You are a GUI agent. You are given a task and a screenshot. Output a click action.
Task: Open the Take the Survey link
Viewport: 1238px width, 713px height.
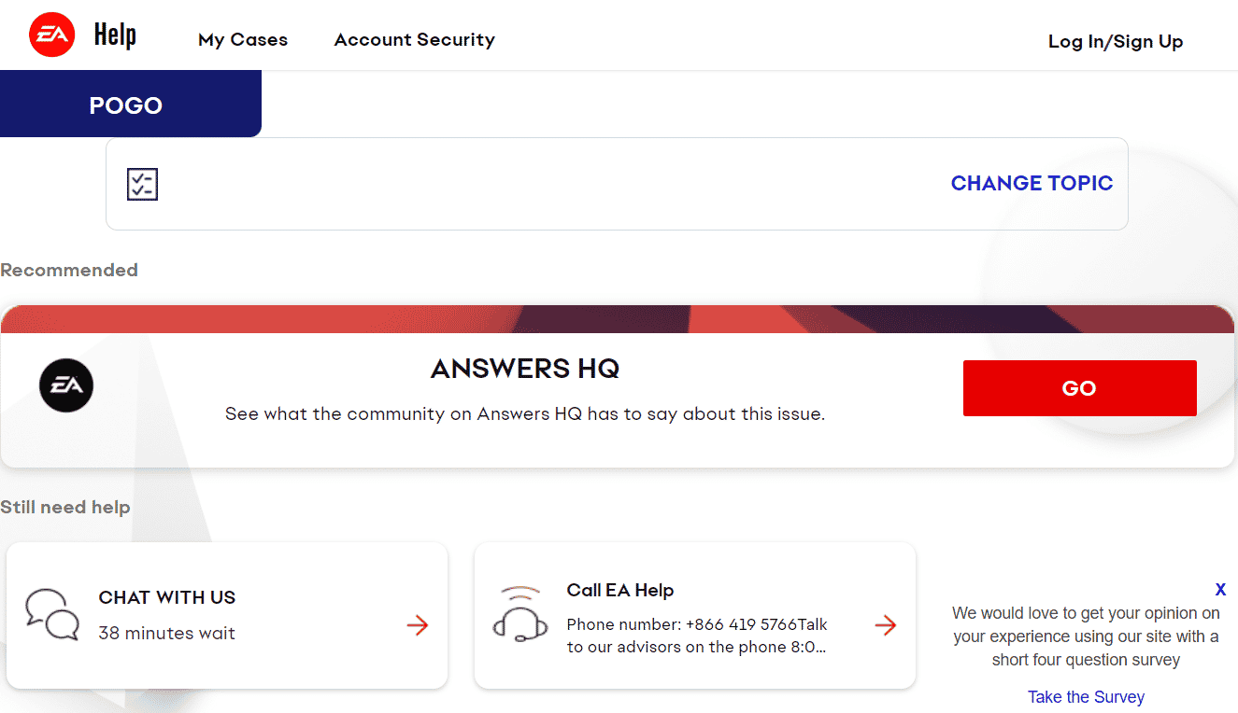[1085, 696]
